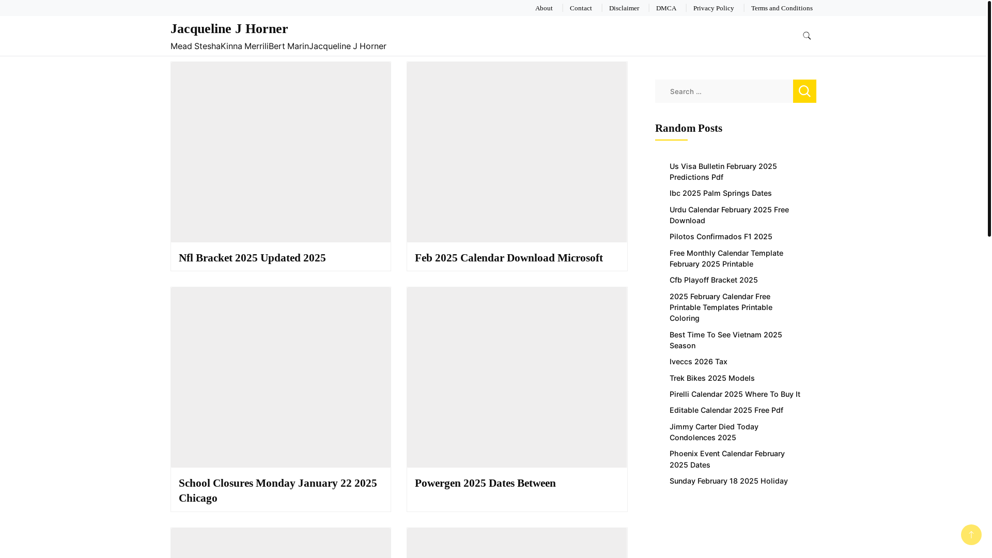This screenshot has height=558, width=992.
Task: Click the Powergen 2025 post thumbnail
Action: click(517, 377)
